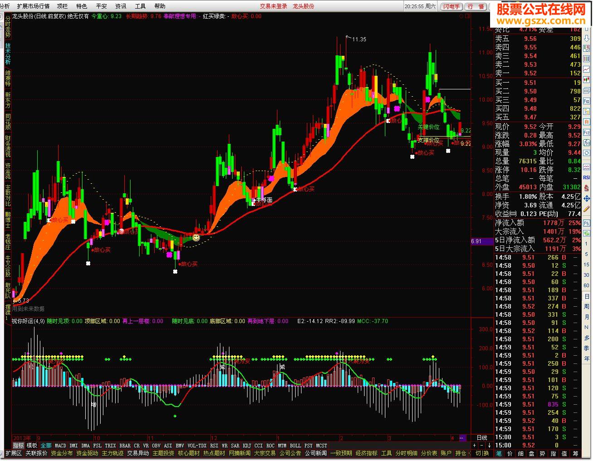Click the news page icon in right toolbar
This screenshot has height=461, width=593.
click(587, 90)
